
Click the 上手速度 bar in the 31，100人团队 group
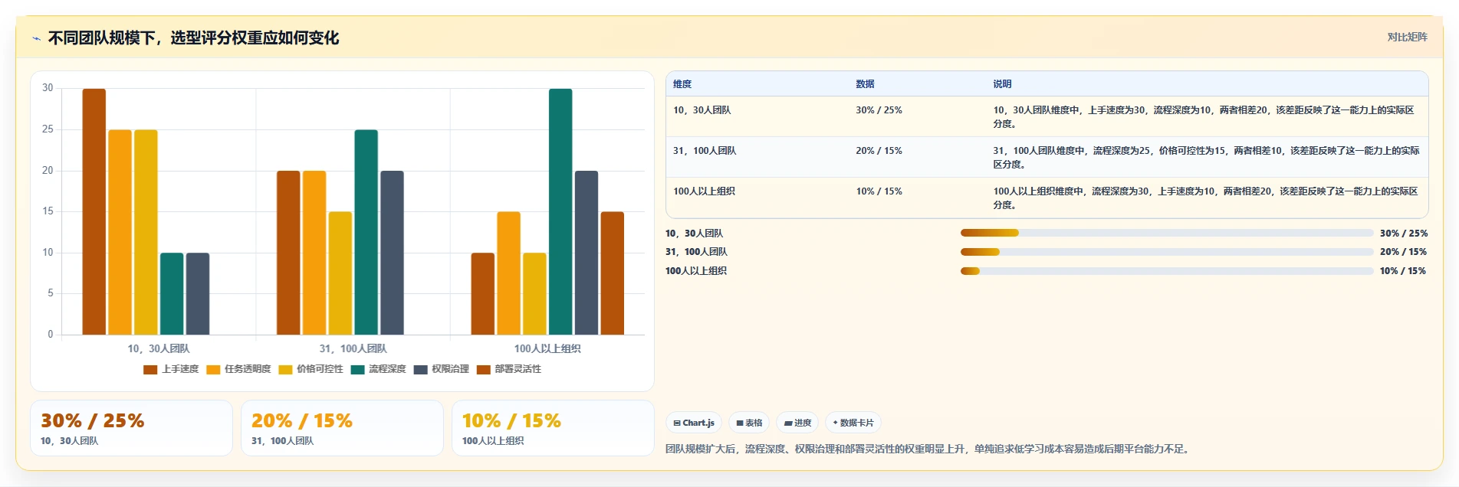click(288, 253)
